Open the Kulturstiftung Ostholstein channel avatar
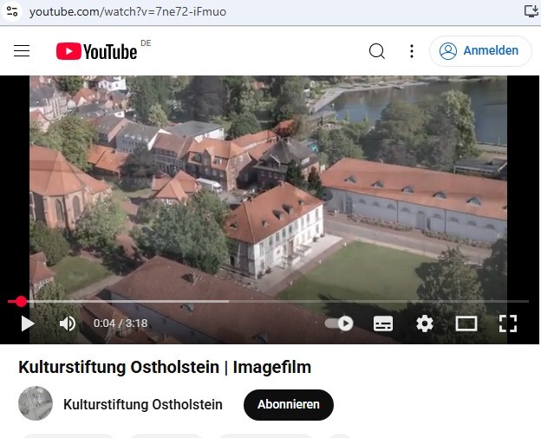The width and height of the screenshot is (541, 438). click(36, 403)
